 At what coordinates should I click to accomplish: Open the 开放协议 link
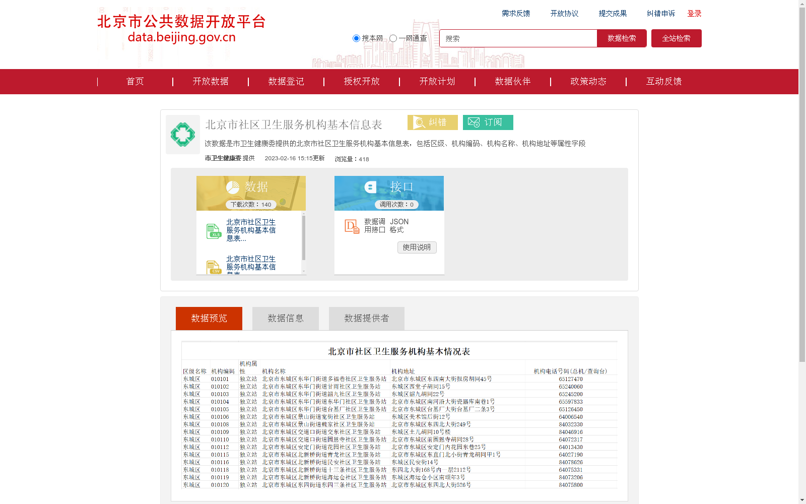(x=564, y=14)
